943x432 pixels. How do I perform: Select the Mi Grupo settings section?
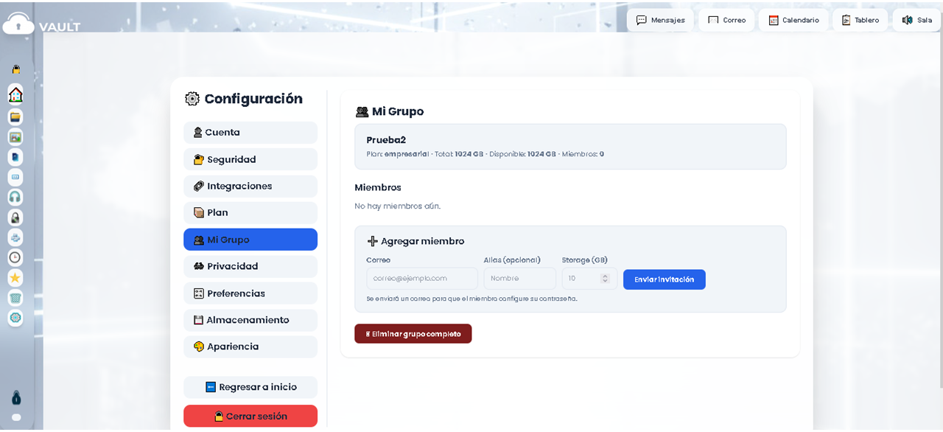coord(250,240)
